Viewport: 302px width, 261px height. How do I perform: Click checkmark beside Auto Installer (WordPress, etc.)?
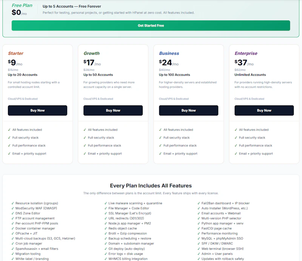point(199,208)
